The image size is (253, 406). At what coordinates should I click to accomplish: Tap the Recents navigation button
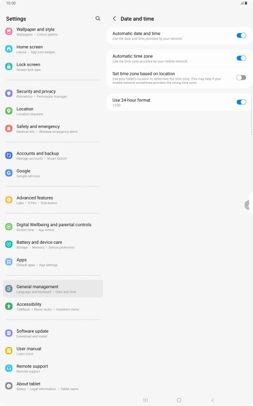click(x=146, y=400)
